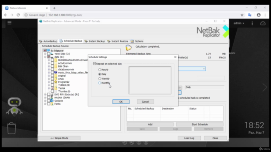
Task: Click the HASAN CİHAN user icon
Action: click(52, 98)
